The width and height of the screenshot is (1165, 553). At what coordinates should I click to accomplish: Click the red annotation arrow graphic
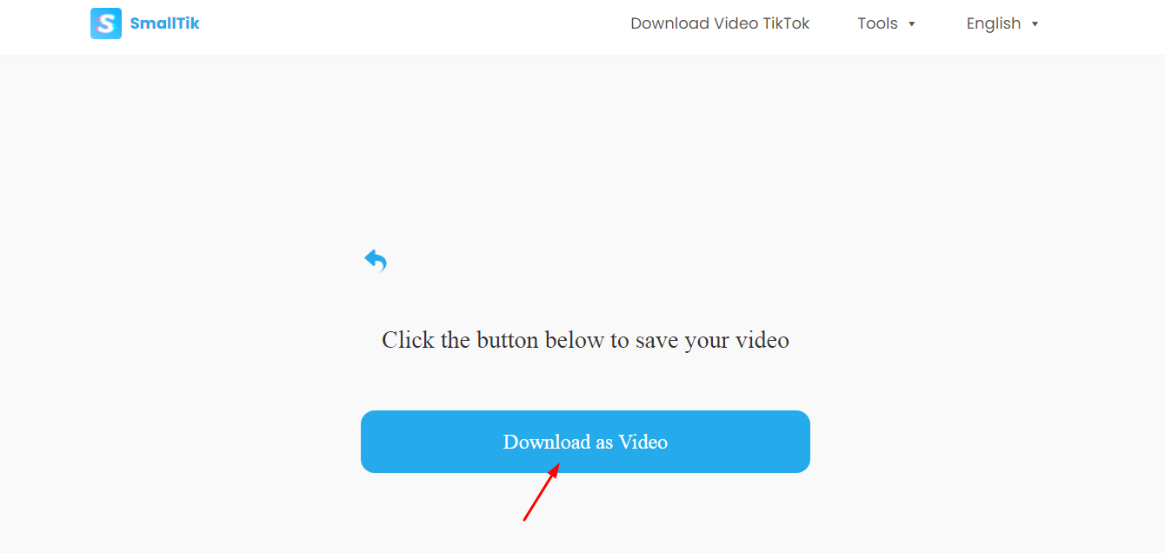tap(541, 492)
